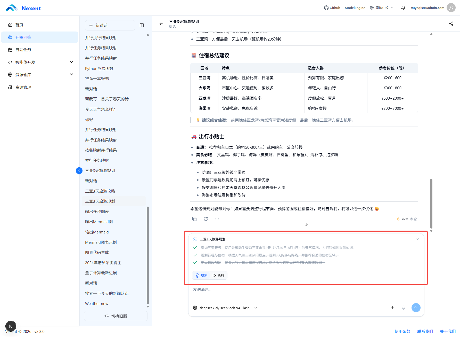Start voice input with the microphone
The width and height of the screenshot is (460, 337).
tap(404, 308)
